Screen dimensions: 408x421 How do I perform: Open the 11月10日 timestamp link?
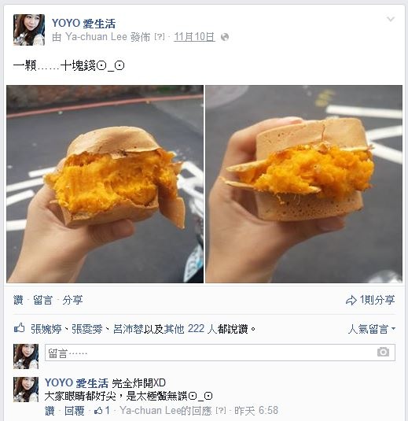[x=194, y=37]
